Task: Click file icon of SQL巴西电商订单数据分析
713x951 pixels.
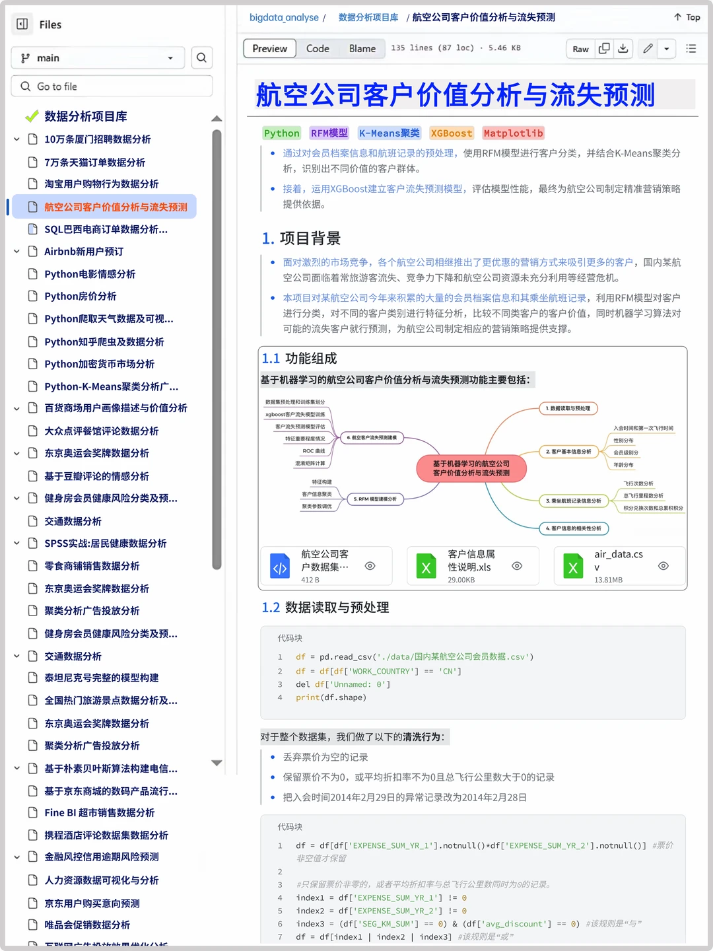Action: [x=33, y=229]
